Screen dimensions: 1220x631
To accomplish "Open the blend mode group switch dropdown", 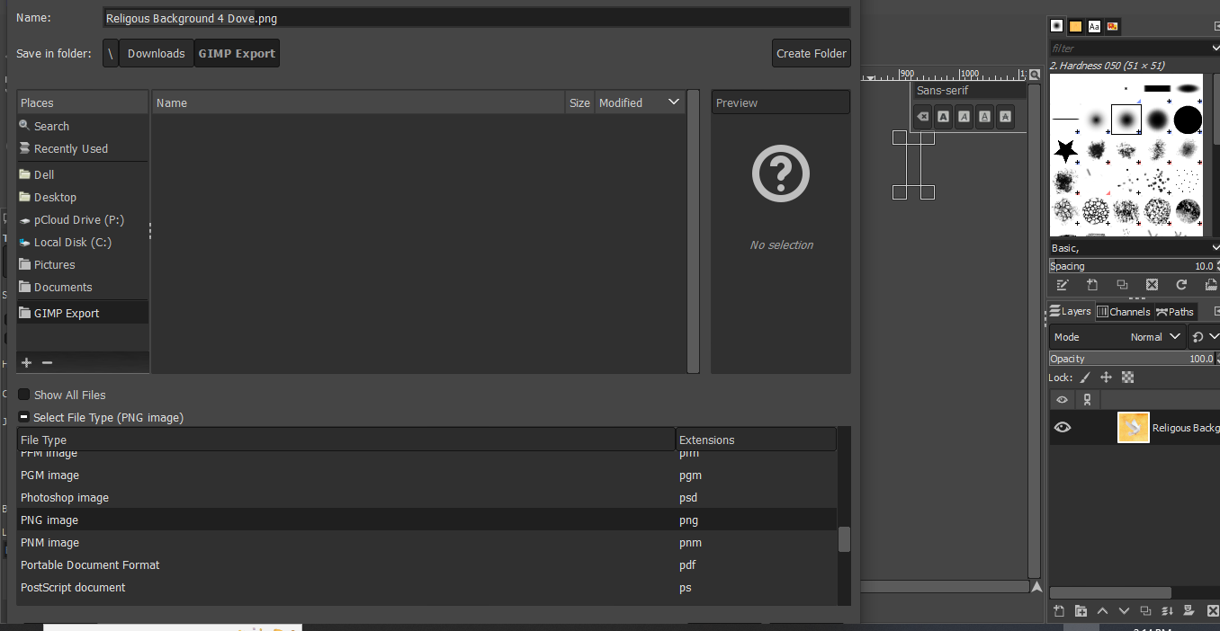I will coord(1204,337).
